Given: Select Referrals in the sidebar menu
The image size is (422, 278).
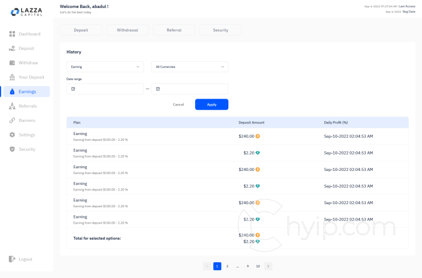Looking at the screenshot, I should pyautogui.click(x=26, y=106).
